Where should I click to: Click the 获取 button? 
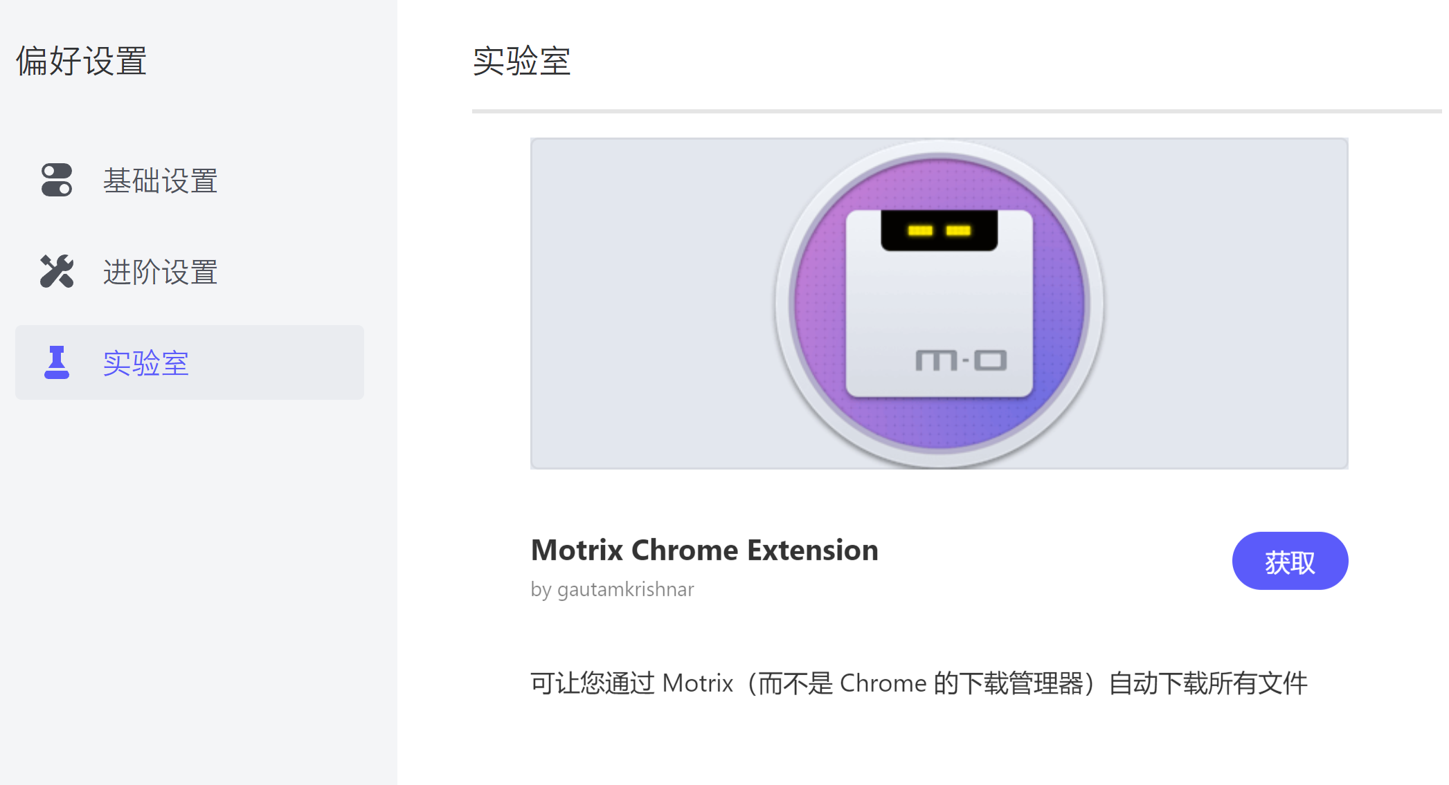[1290, 561]
